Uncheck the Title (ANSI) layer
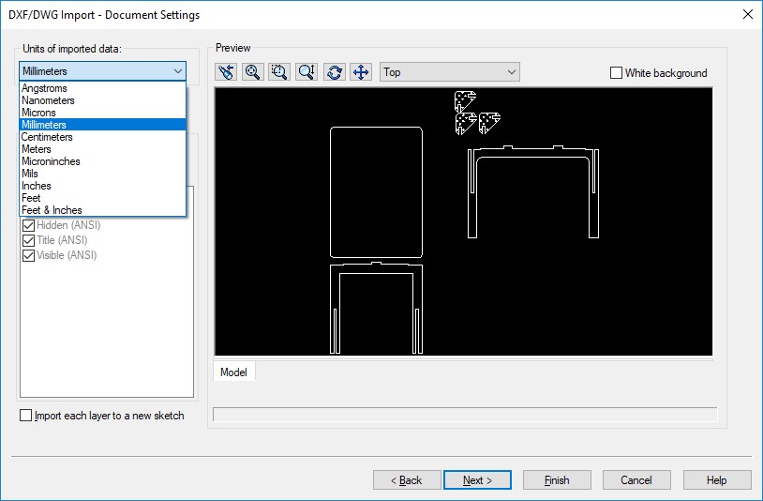The width and height of the screenshot is (763, 501). [28, 240]
